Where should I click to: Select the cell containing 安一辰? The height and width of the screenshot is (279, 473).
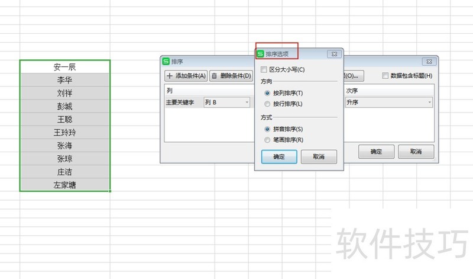coord(65,67)
